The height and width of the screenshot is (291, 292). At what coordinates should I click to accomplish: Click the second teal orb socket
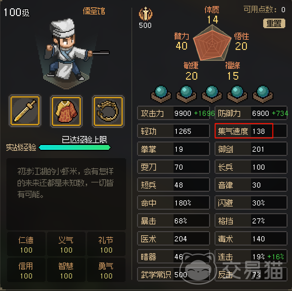(x=186, y=94)
